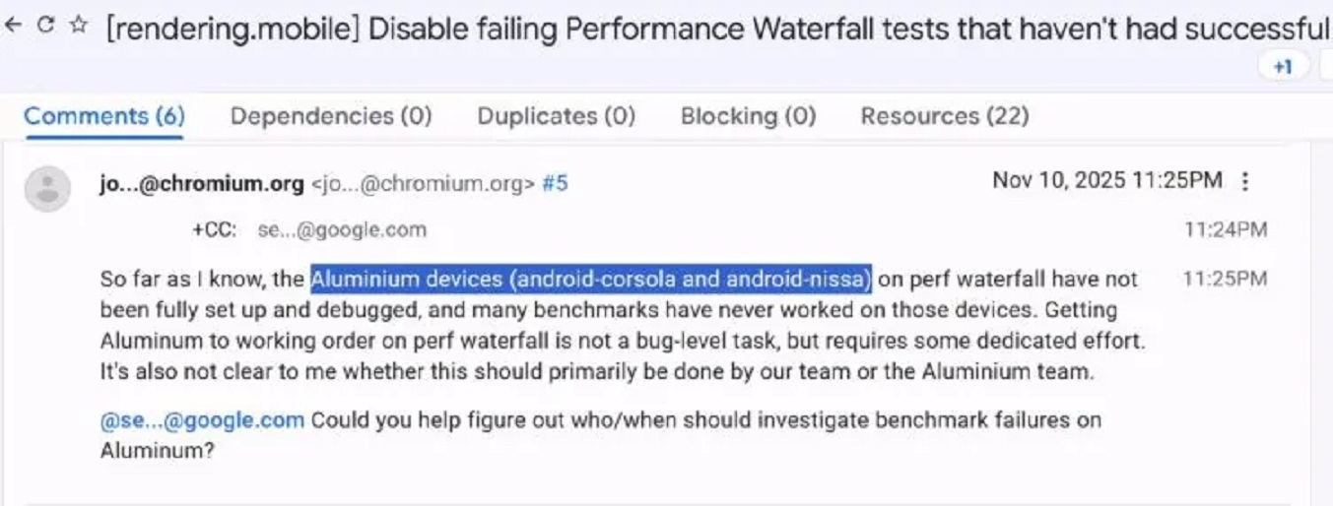
Task: Click the #5 comment permalink
Action: (x=555, y=182)
